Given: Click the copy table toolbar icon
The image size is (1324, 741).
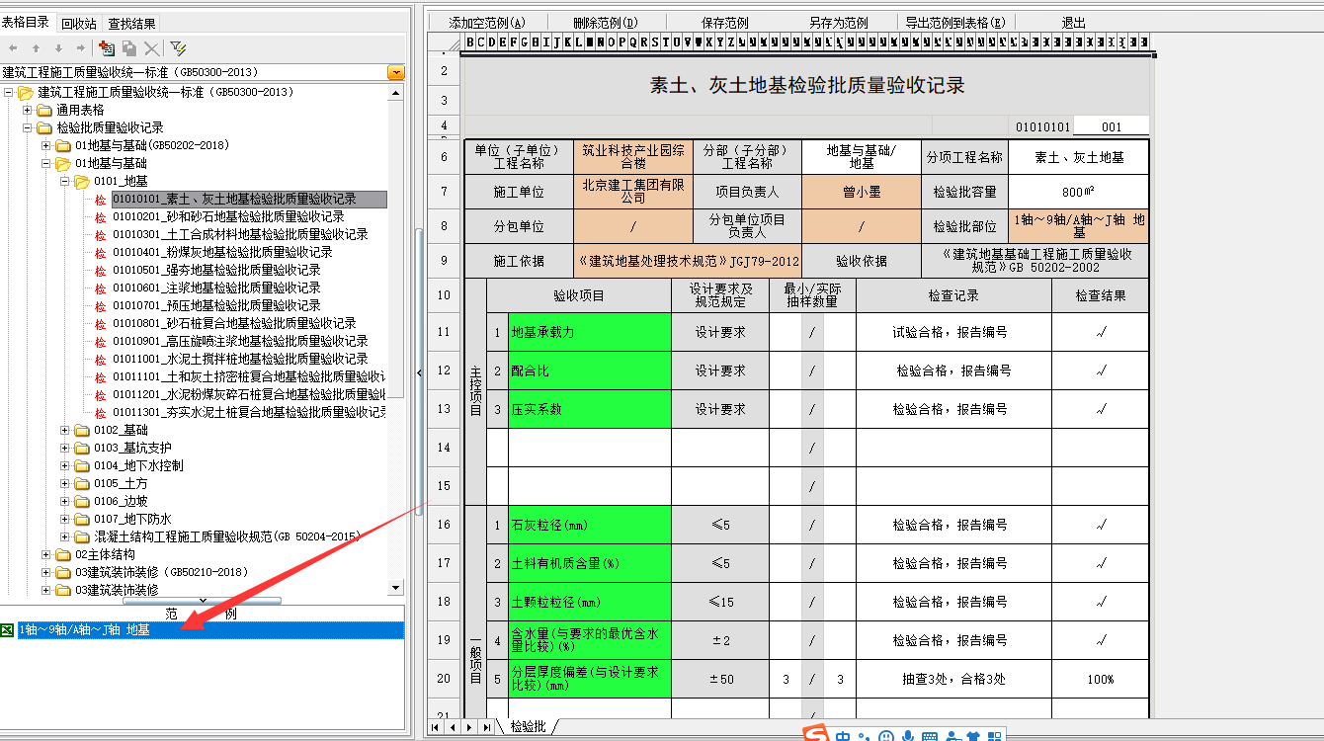Looking at the screenshot, I should tap(128, 47).
